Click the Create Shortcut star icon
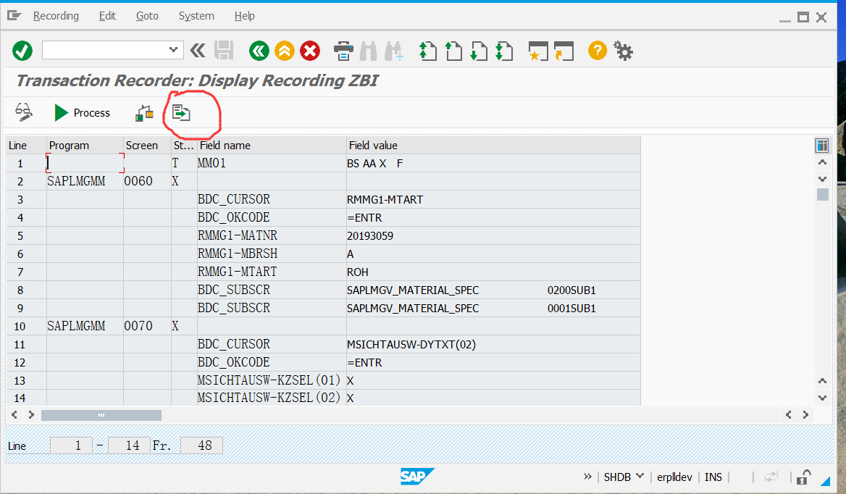Screen dimensions: 846x494 pyautogui.click(x=537, y=50)
